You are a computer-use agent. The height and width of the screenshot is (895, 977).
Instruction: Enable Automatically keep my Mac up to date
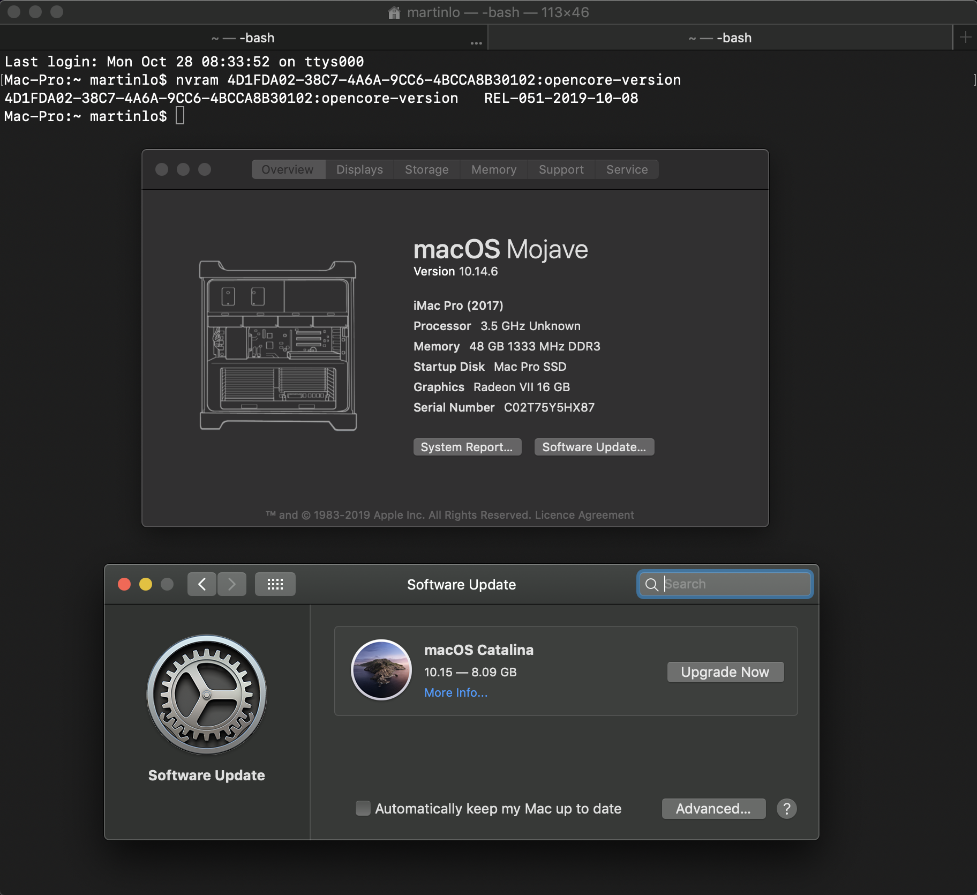[x=363, y=808]
